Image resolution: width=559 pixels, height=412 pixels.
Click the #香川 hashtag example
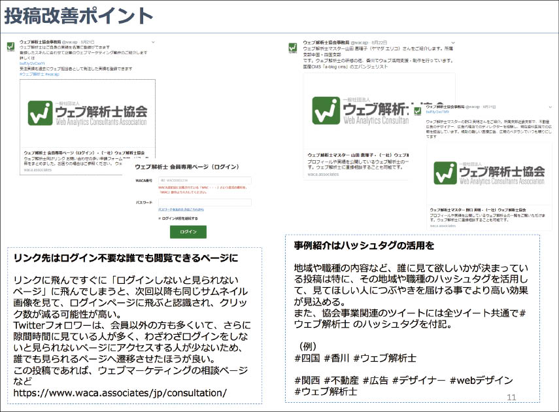coord(337,358)
